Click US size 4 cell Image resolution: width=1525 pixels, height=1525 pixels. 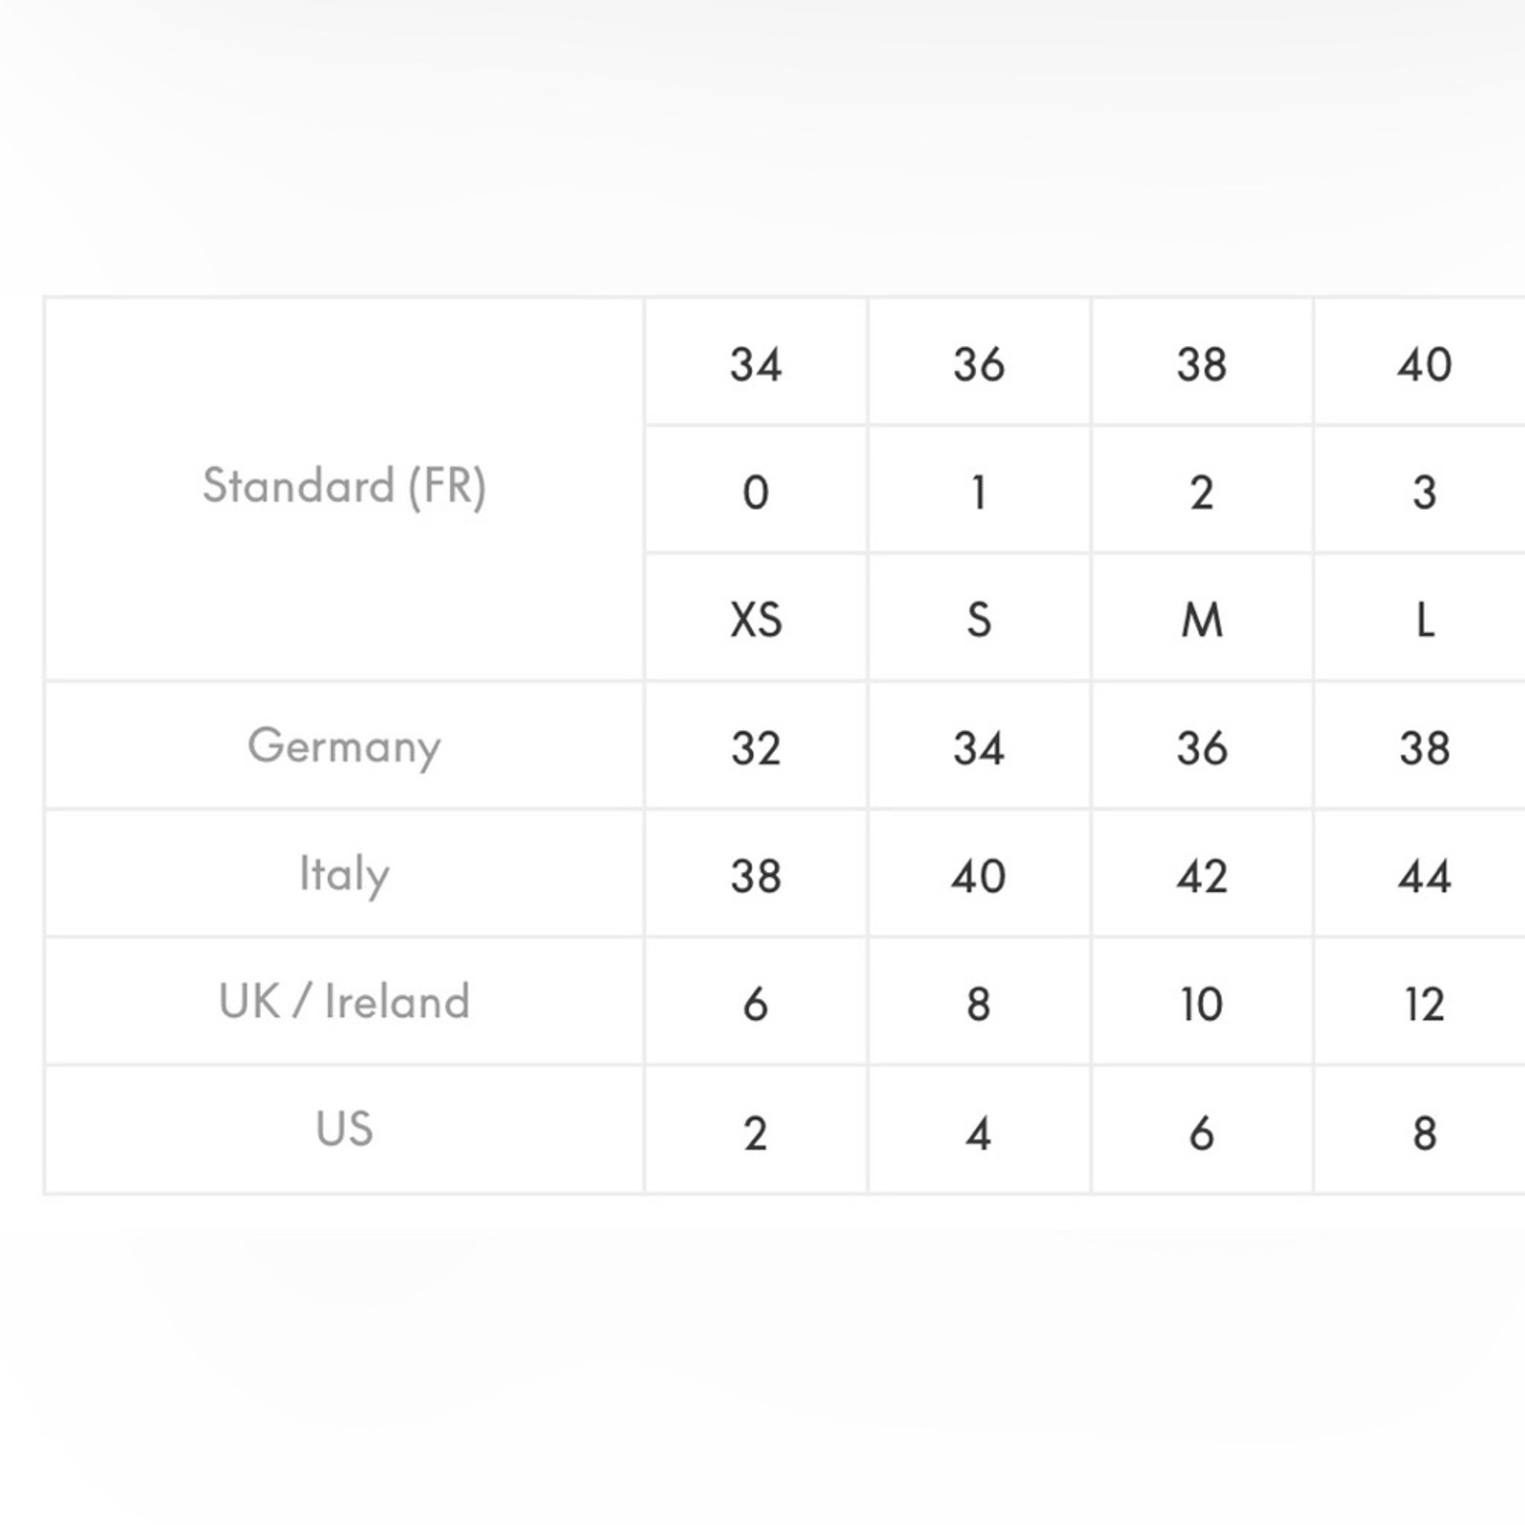point(979,1132)
